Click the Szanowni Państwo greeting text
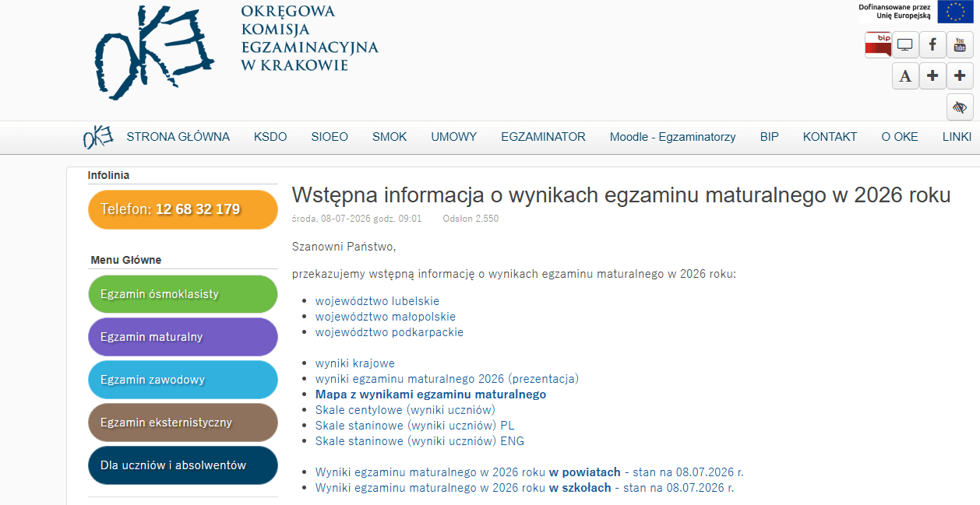The width and height of the screenshot is (980, 505). pos(344,247)
